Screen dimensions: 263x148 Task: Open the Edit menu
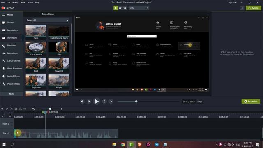pos(8,2)
